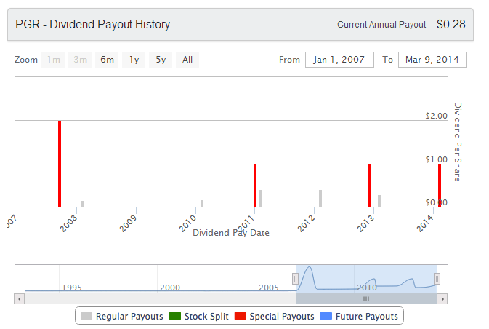Screen dimensions: 489x329
Task: Click 2005 label in navigator
Action: [269, 288]
